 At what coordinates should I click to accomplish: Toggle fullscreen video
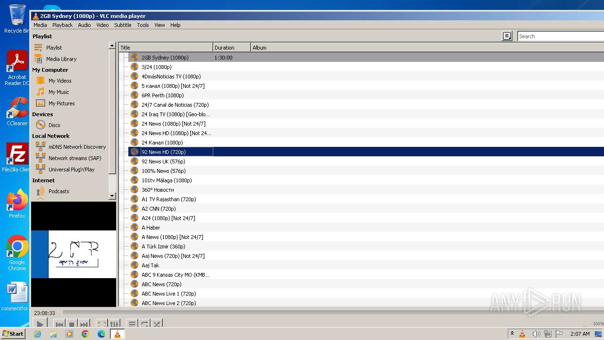pyautogui.click(x=101, y=324)
